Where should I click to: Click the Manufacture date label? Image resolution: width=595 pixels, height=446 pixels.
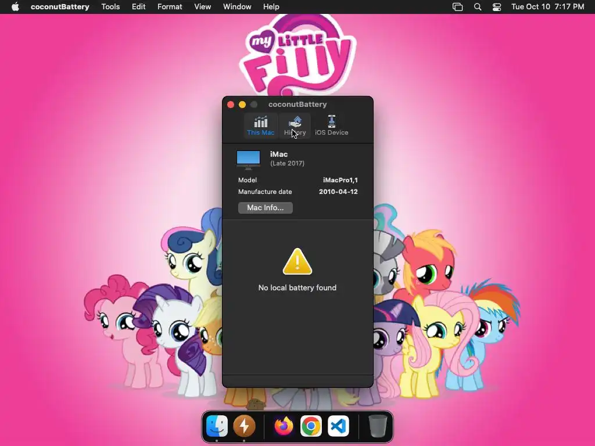coord(265,192)
